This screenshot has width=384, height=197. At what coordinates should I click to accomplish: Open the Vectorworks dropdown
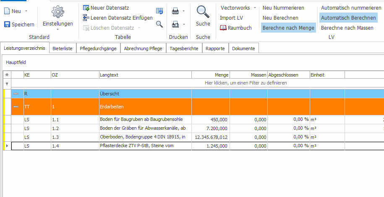[x=255, y=8]
